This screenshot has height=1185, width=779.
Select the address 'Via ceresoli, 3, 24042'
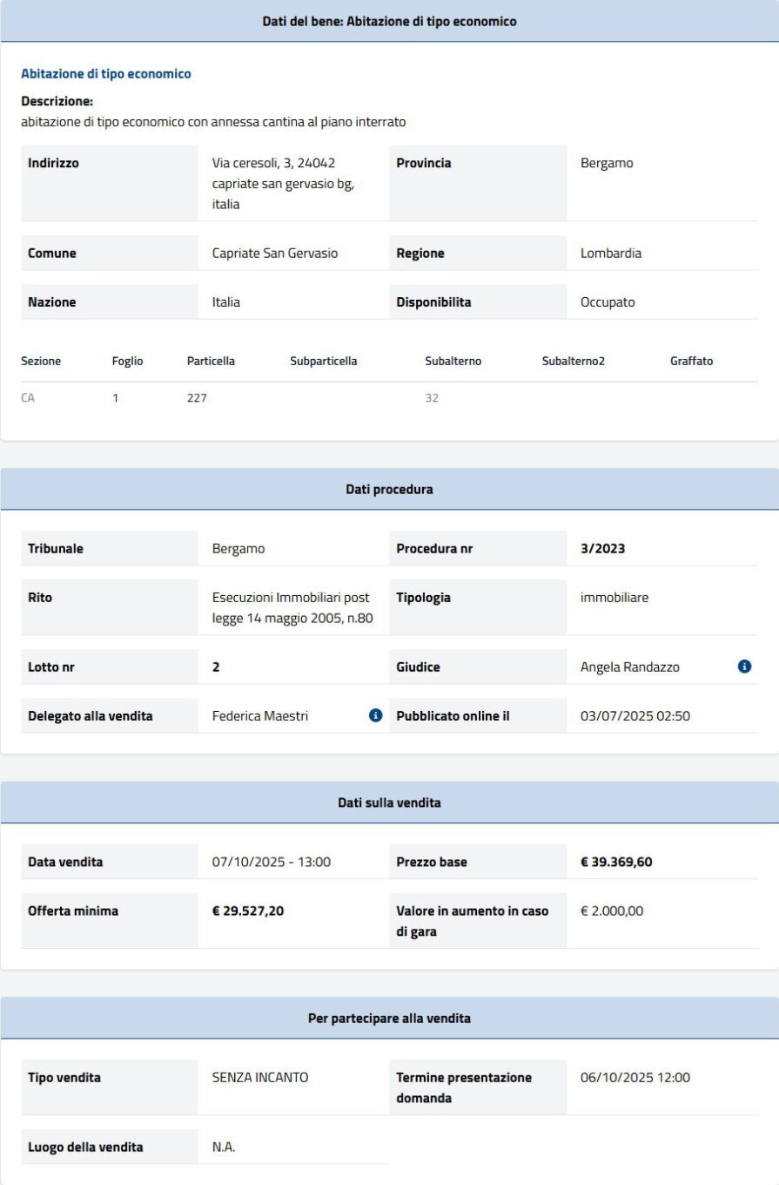point(274,163)
